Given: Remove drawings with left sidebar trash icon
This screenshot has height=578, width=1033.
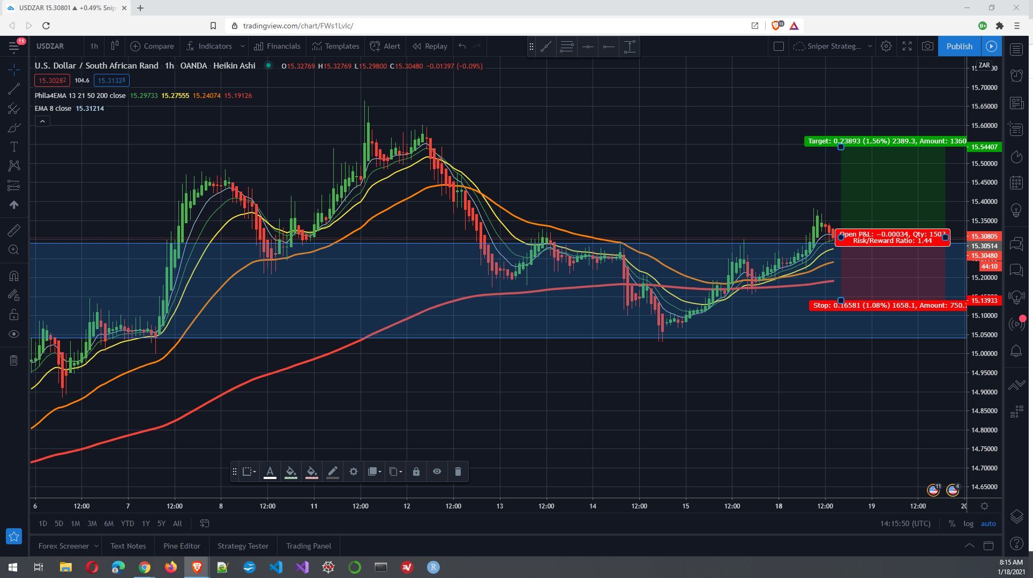Looking at the screenshot, I should 14,361.
